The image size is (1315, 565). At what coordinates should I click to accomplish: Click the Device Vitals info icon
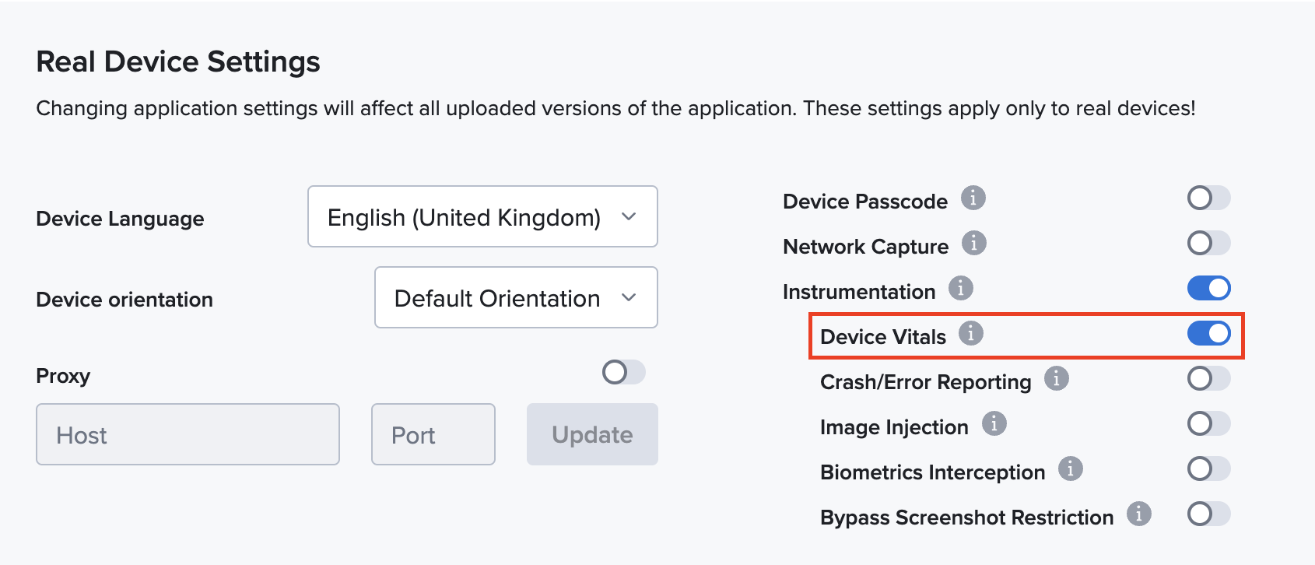(x=970, y=334)
